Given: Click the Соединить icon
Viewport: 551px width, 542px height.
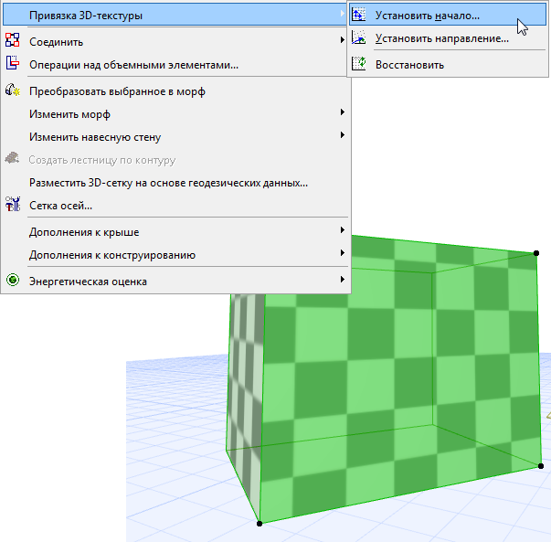Looking at the screenshot, I should pyautogui.click(x=12, y=39).
